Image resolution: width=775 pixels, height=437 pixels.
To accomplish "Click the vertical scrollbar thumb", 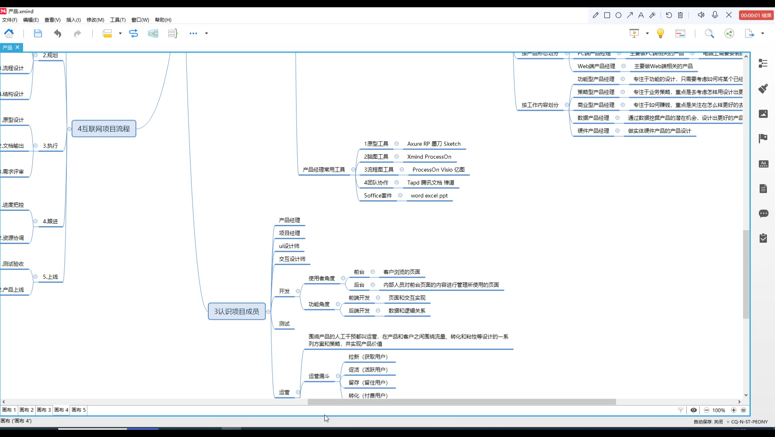I will [x=746, y=274].
